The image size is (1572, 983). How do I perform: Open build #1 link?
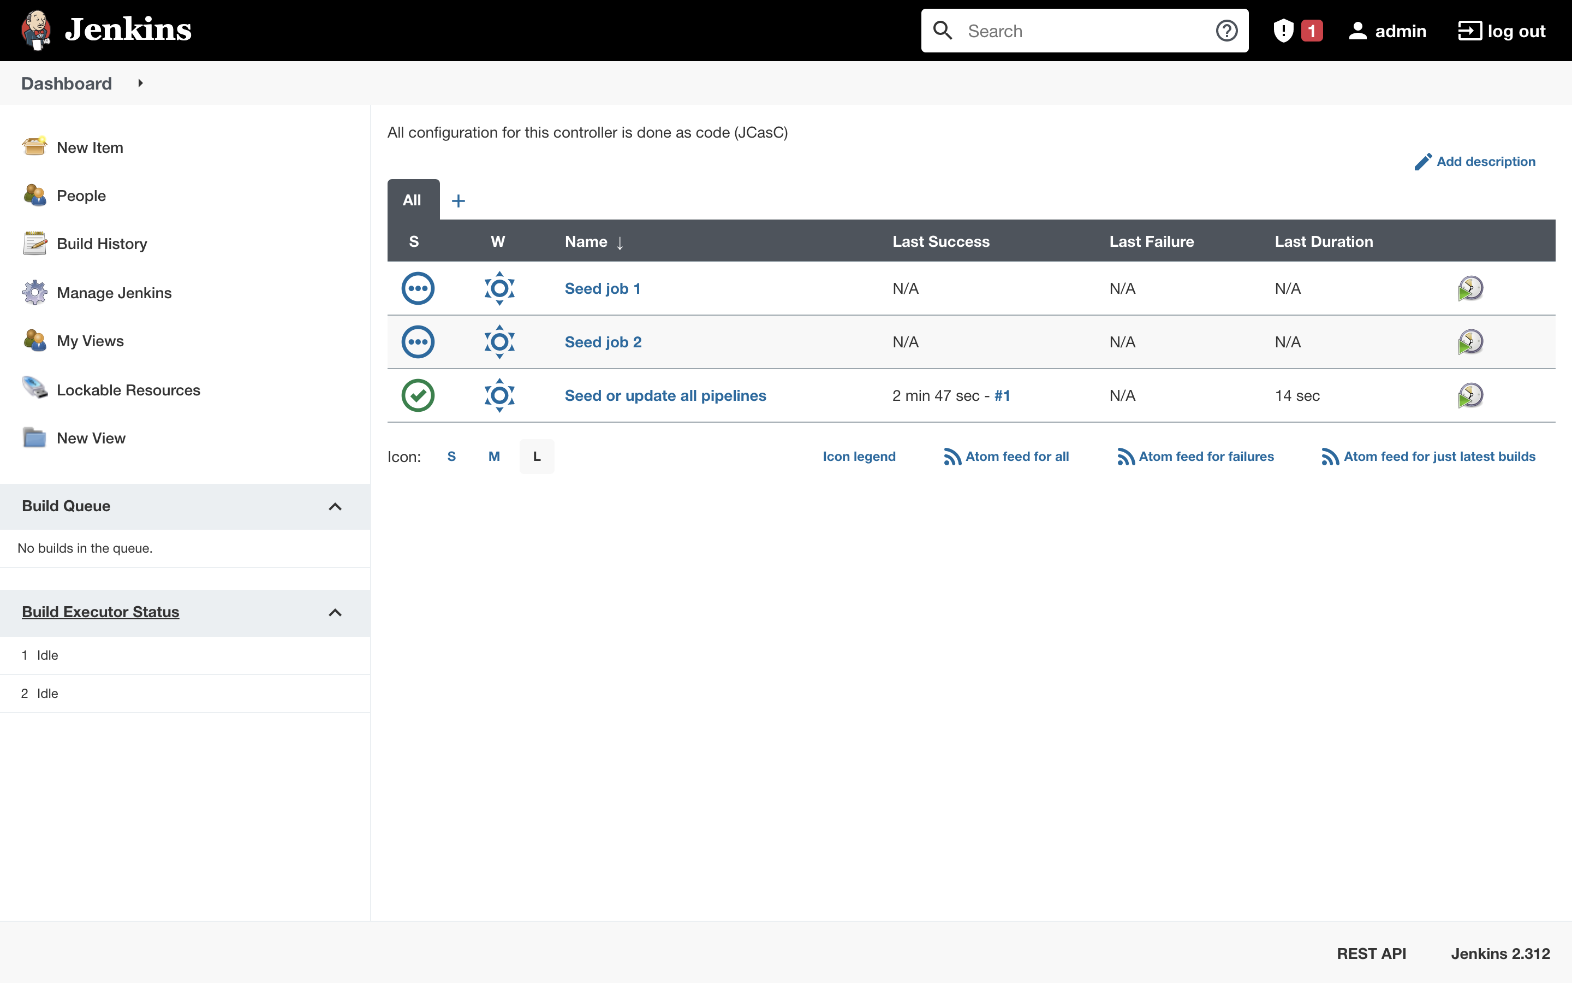coord(1002,395)
